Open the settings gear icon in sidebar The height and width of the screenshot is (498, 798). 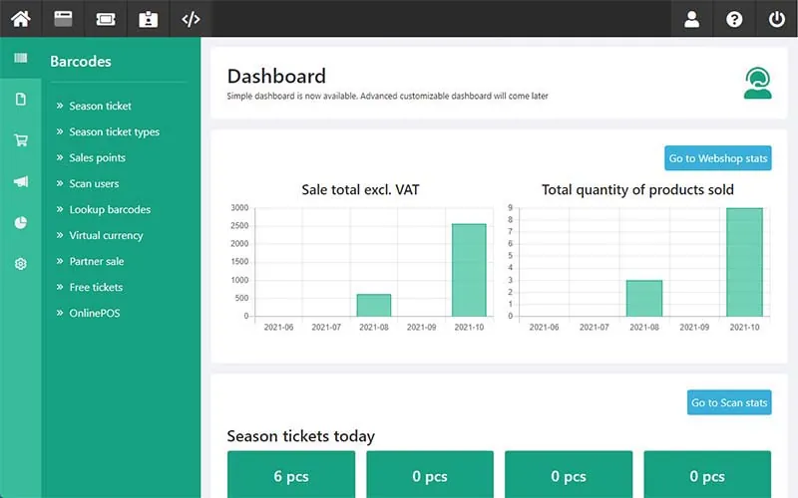tap(21, 264)
